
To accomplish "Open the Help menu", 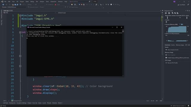I will coord(66,1).
